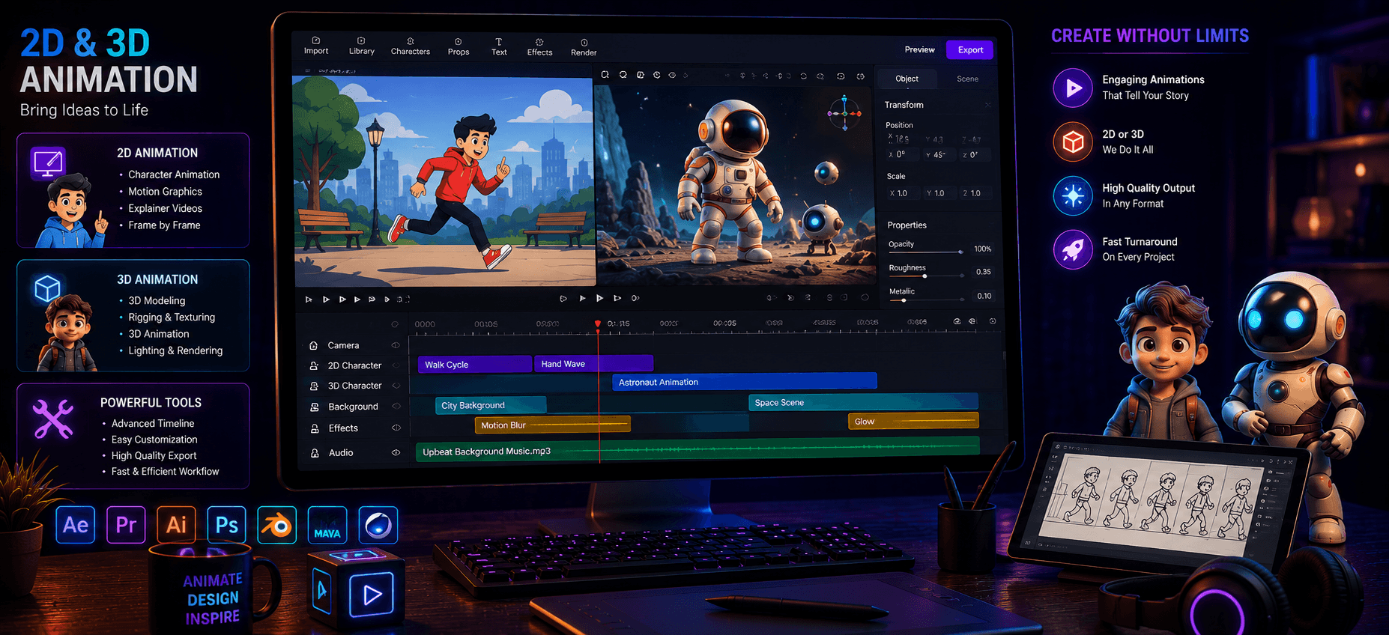Viewport: 1389px width, 635px height.
Task: Adjust the Opacity slider
Action: click(926, 252)
